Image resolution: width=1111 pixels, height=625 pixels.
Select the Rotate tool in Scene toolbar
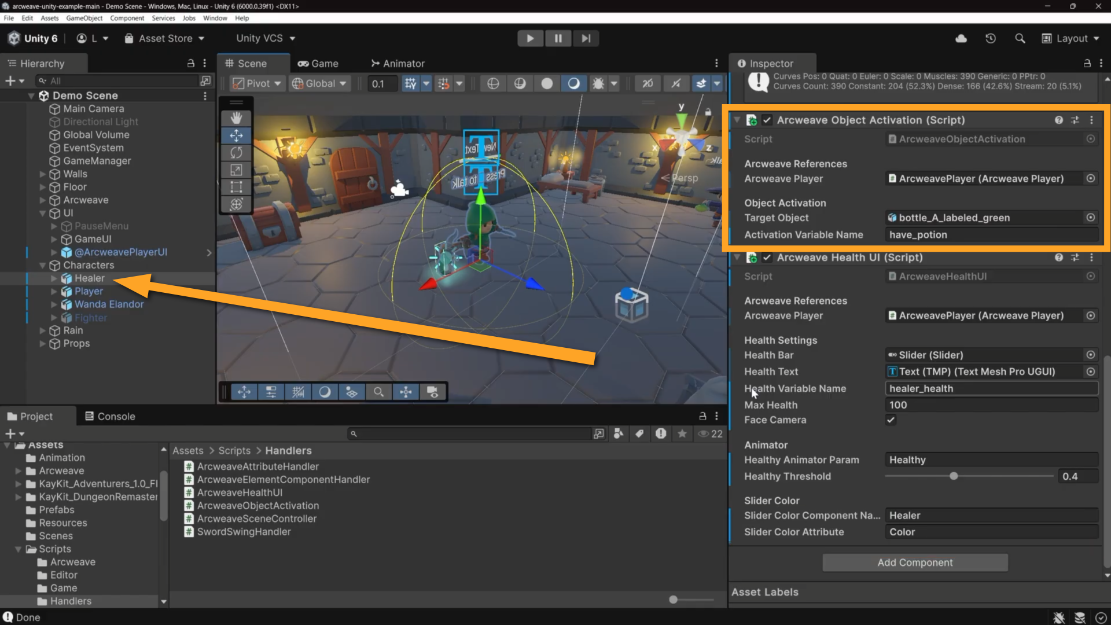[236, 153]
